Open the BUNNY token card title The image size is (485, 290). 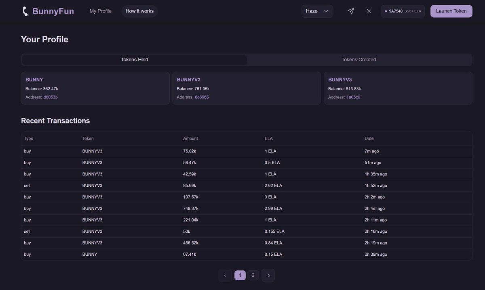pos(34,80)
